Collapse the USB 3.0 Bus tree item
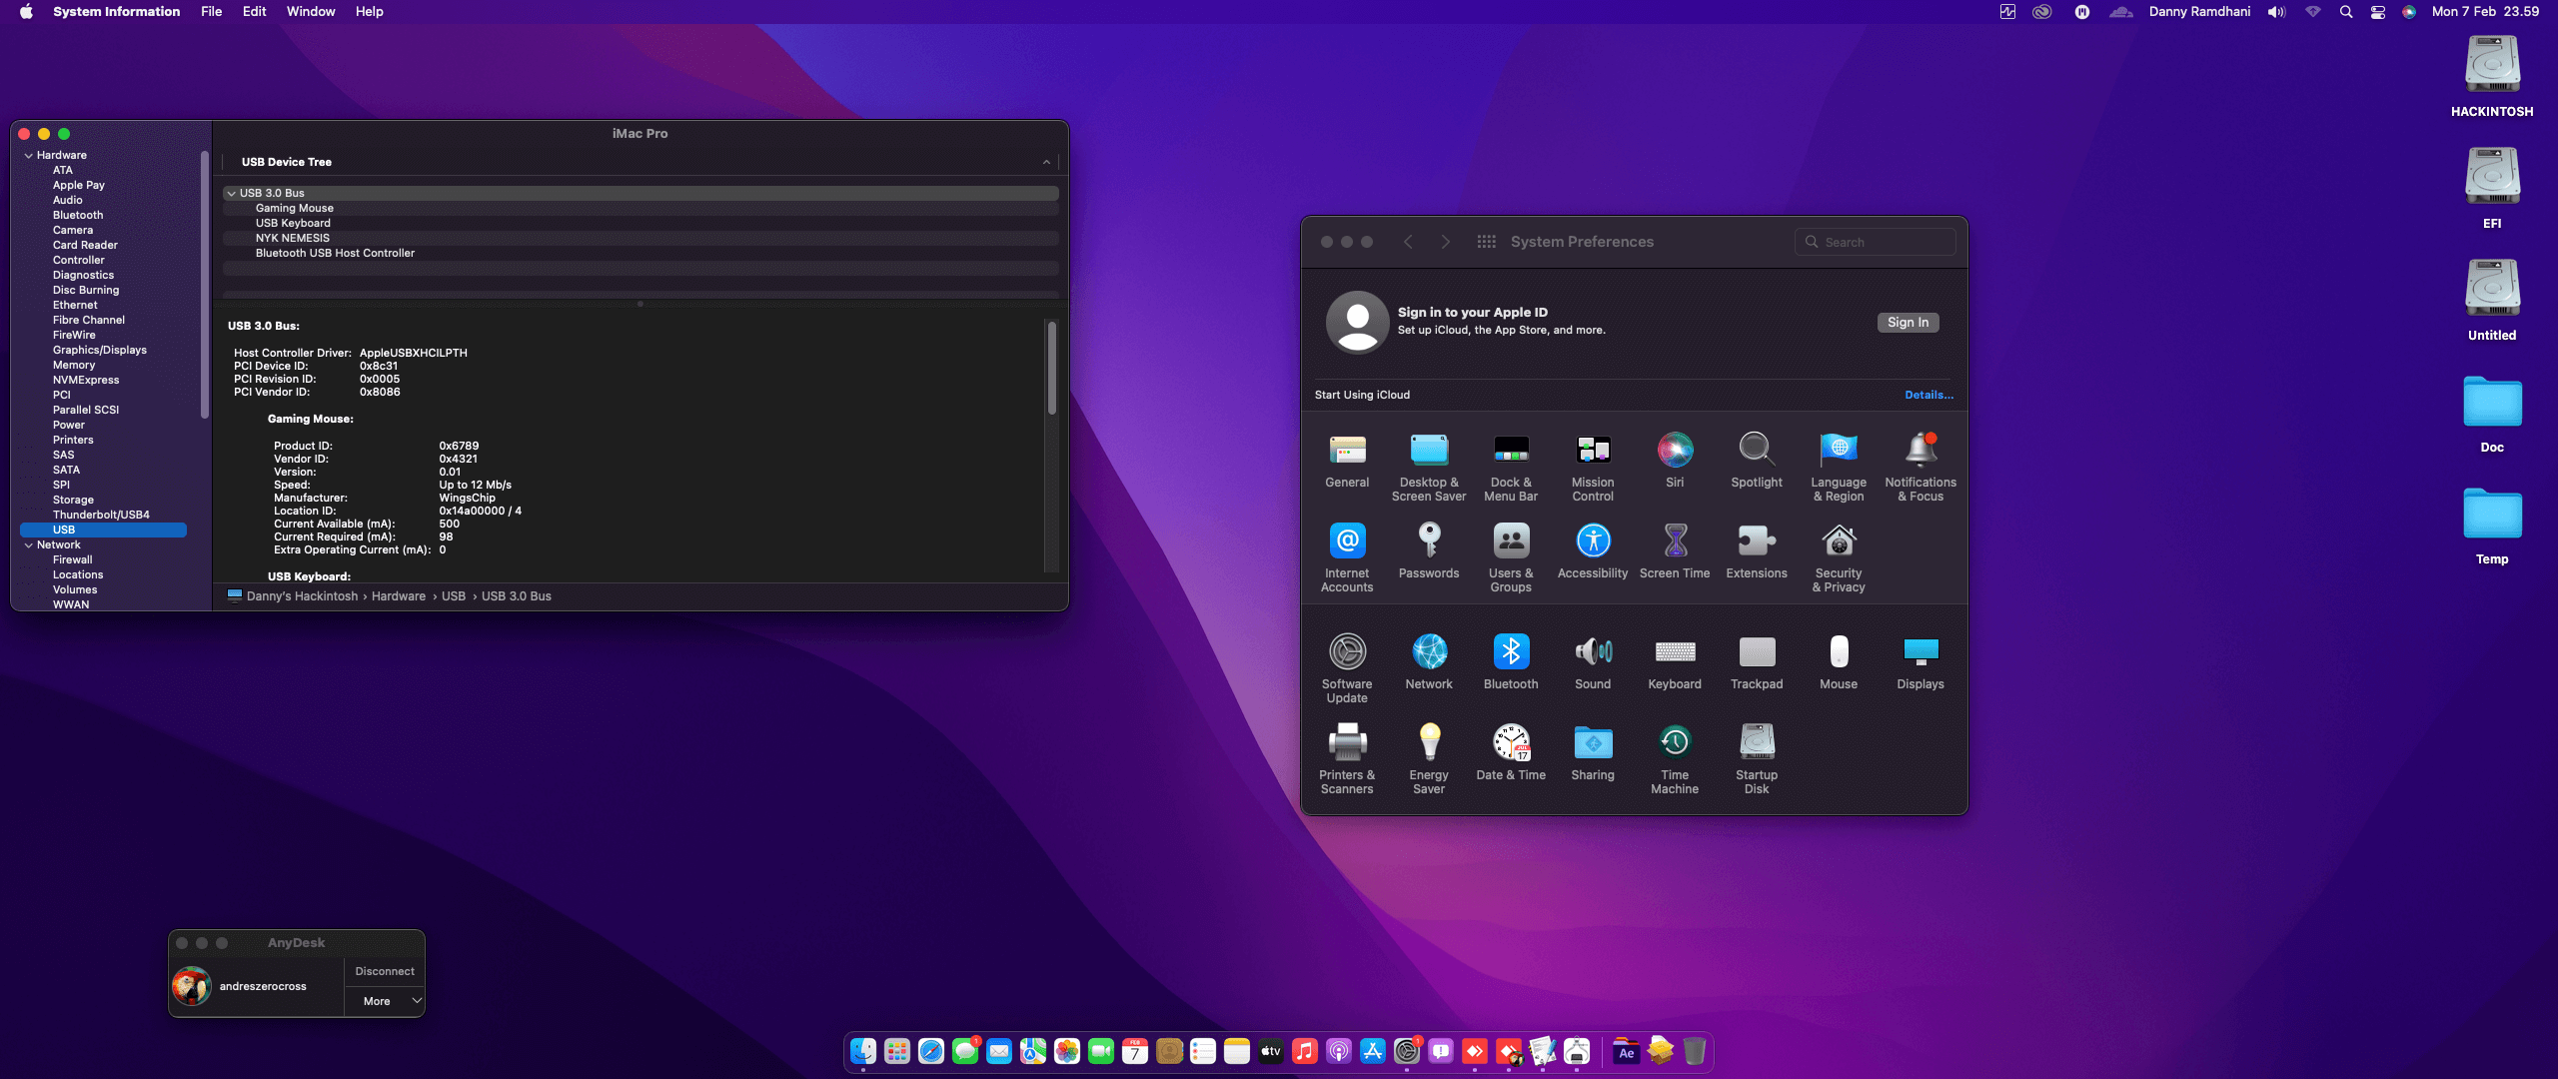The image size is (2558, 1079). 232,194
